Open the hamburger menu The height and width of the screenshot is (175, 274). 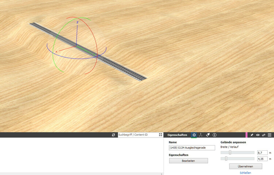(270, 135)
